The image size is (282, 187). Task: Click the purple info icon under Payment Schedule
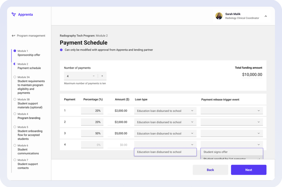coord(61,50)
